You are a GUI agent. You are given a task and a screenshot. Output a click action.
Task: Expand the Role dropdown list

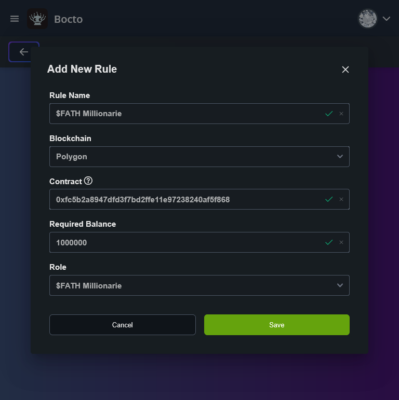[x=199, y=285]
